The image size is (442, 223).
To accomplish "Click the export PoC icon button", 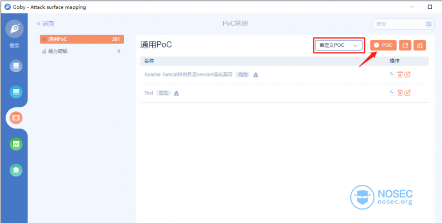I will coord(405,45).
